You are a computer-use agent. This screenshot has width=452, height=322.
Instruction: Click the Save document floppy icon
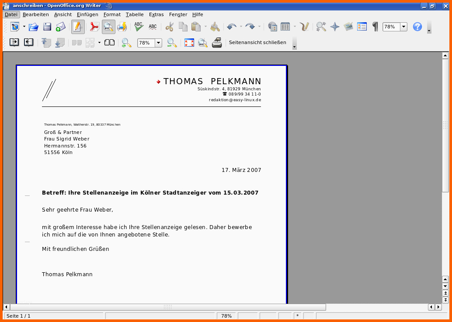click(47, 27)
